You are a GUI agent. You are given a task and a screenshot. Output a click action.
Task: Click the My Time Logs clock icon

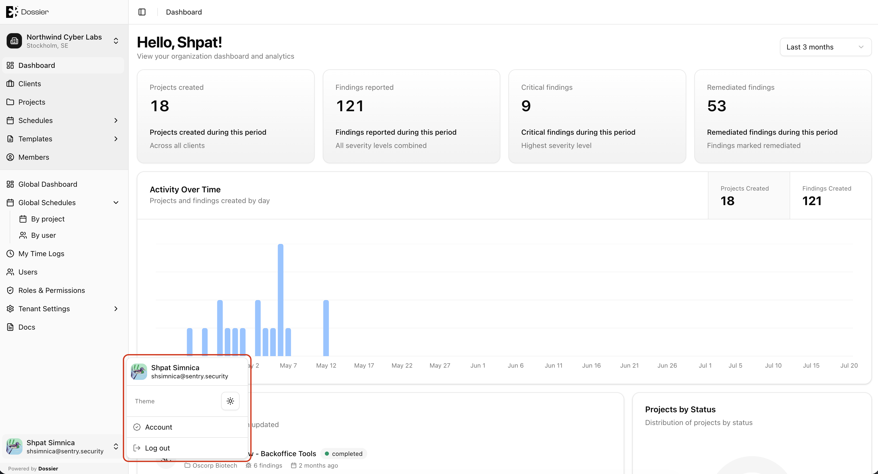click(10, 254)
